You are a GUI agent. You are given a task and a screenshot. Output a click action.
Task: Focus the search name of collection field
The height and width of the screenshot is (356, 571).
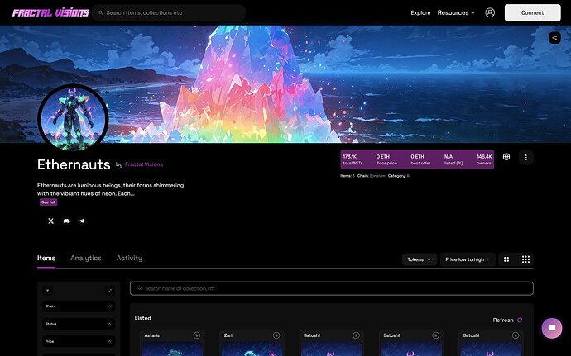click(332, 288)
